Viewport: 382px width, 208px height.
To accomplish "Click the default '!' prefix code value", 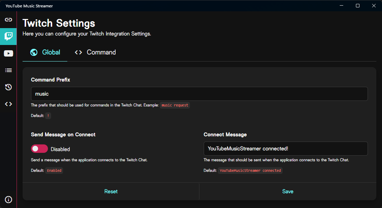I will pyautogui.click(x=48, y=116).
